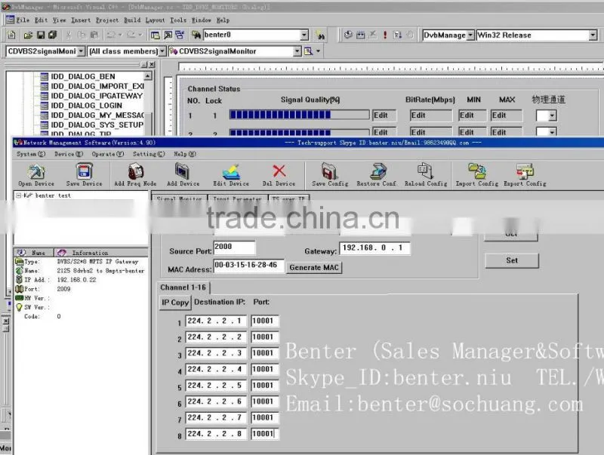Open the Setting menu in Network Management Software
Screen dimensions: 604x455
point(149,154)
